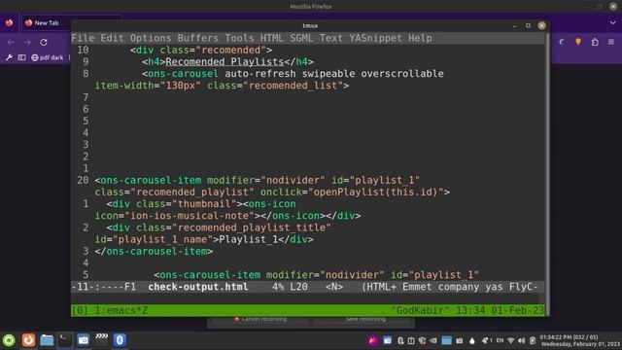Click the orange location pin icon in the Firefox toolbar

pyautogui.click(x=578, y=42)
